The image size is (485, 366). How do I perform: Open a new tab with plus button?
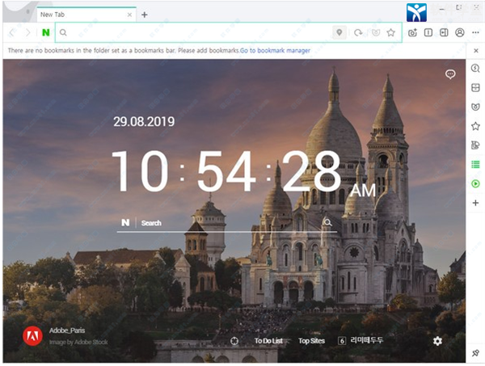tap(145, 15)
